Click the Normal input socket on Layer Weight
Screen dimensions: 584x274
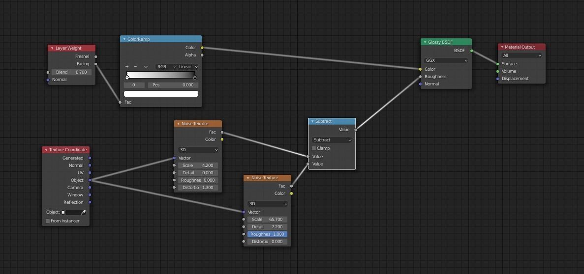[48, 80]
